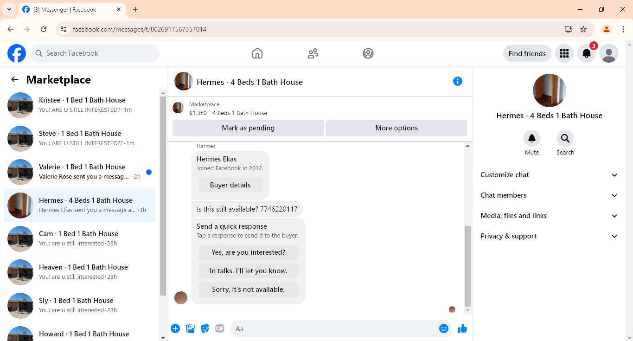Click More options button

[x=396, y=128]
